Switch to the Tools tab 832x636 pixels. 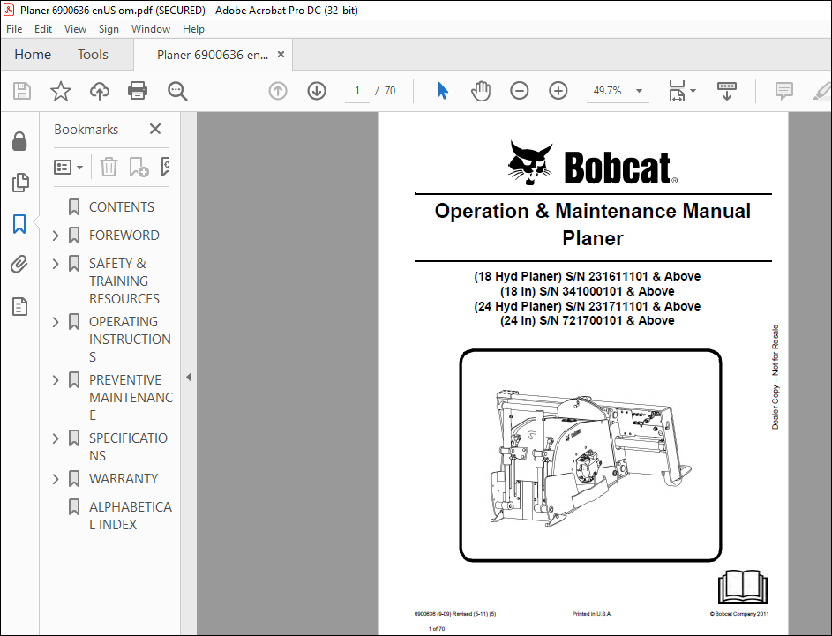tap(93, 55)
